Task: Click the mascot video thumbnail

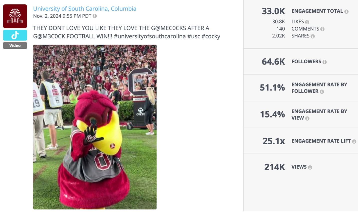Action: click(x=95, y=127)
